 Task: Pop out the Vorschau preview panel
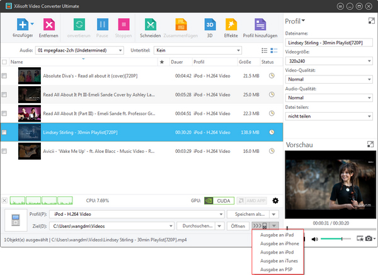(370, 144)
